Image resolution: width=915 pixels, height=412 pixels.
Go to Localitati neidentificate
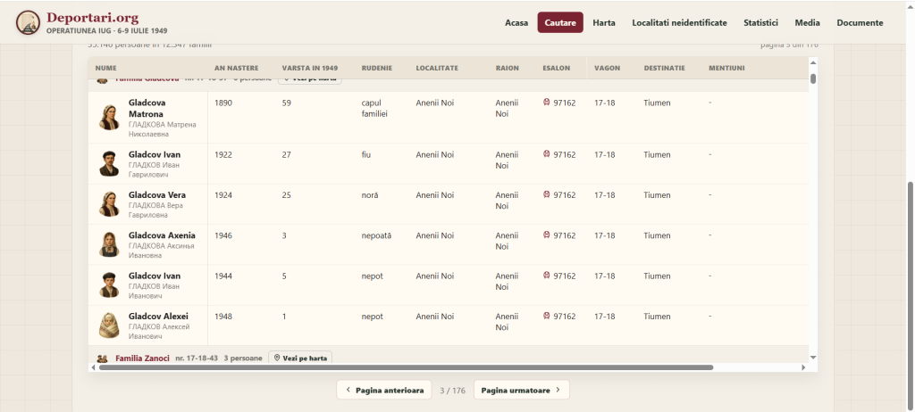[x=679, y=22]
